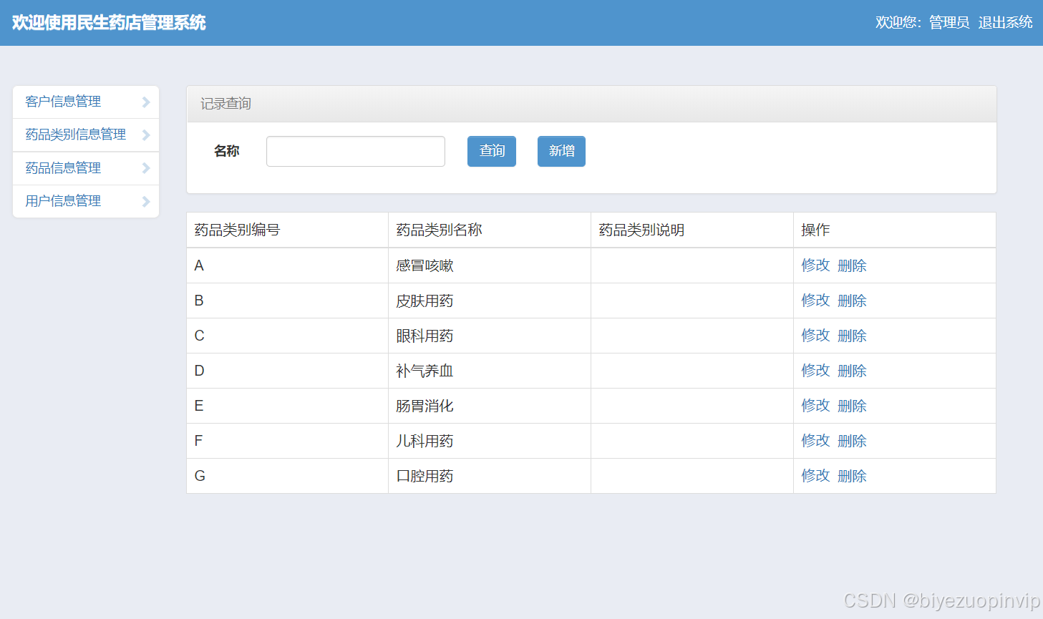
Task: Edit 眼科用药 row with 修改
Action: tap(815, 336)
